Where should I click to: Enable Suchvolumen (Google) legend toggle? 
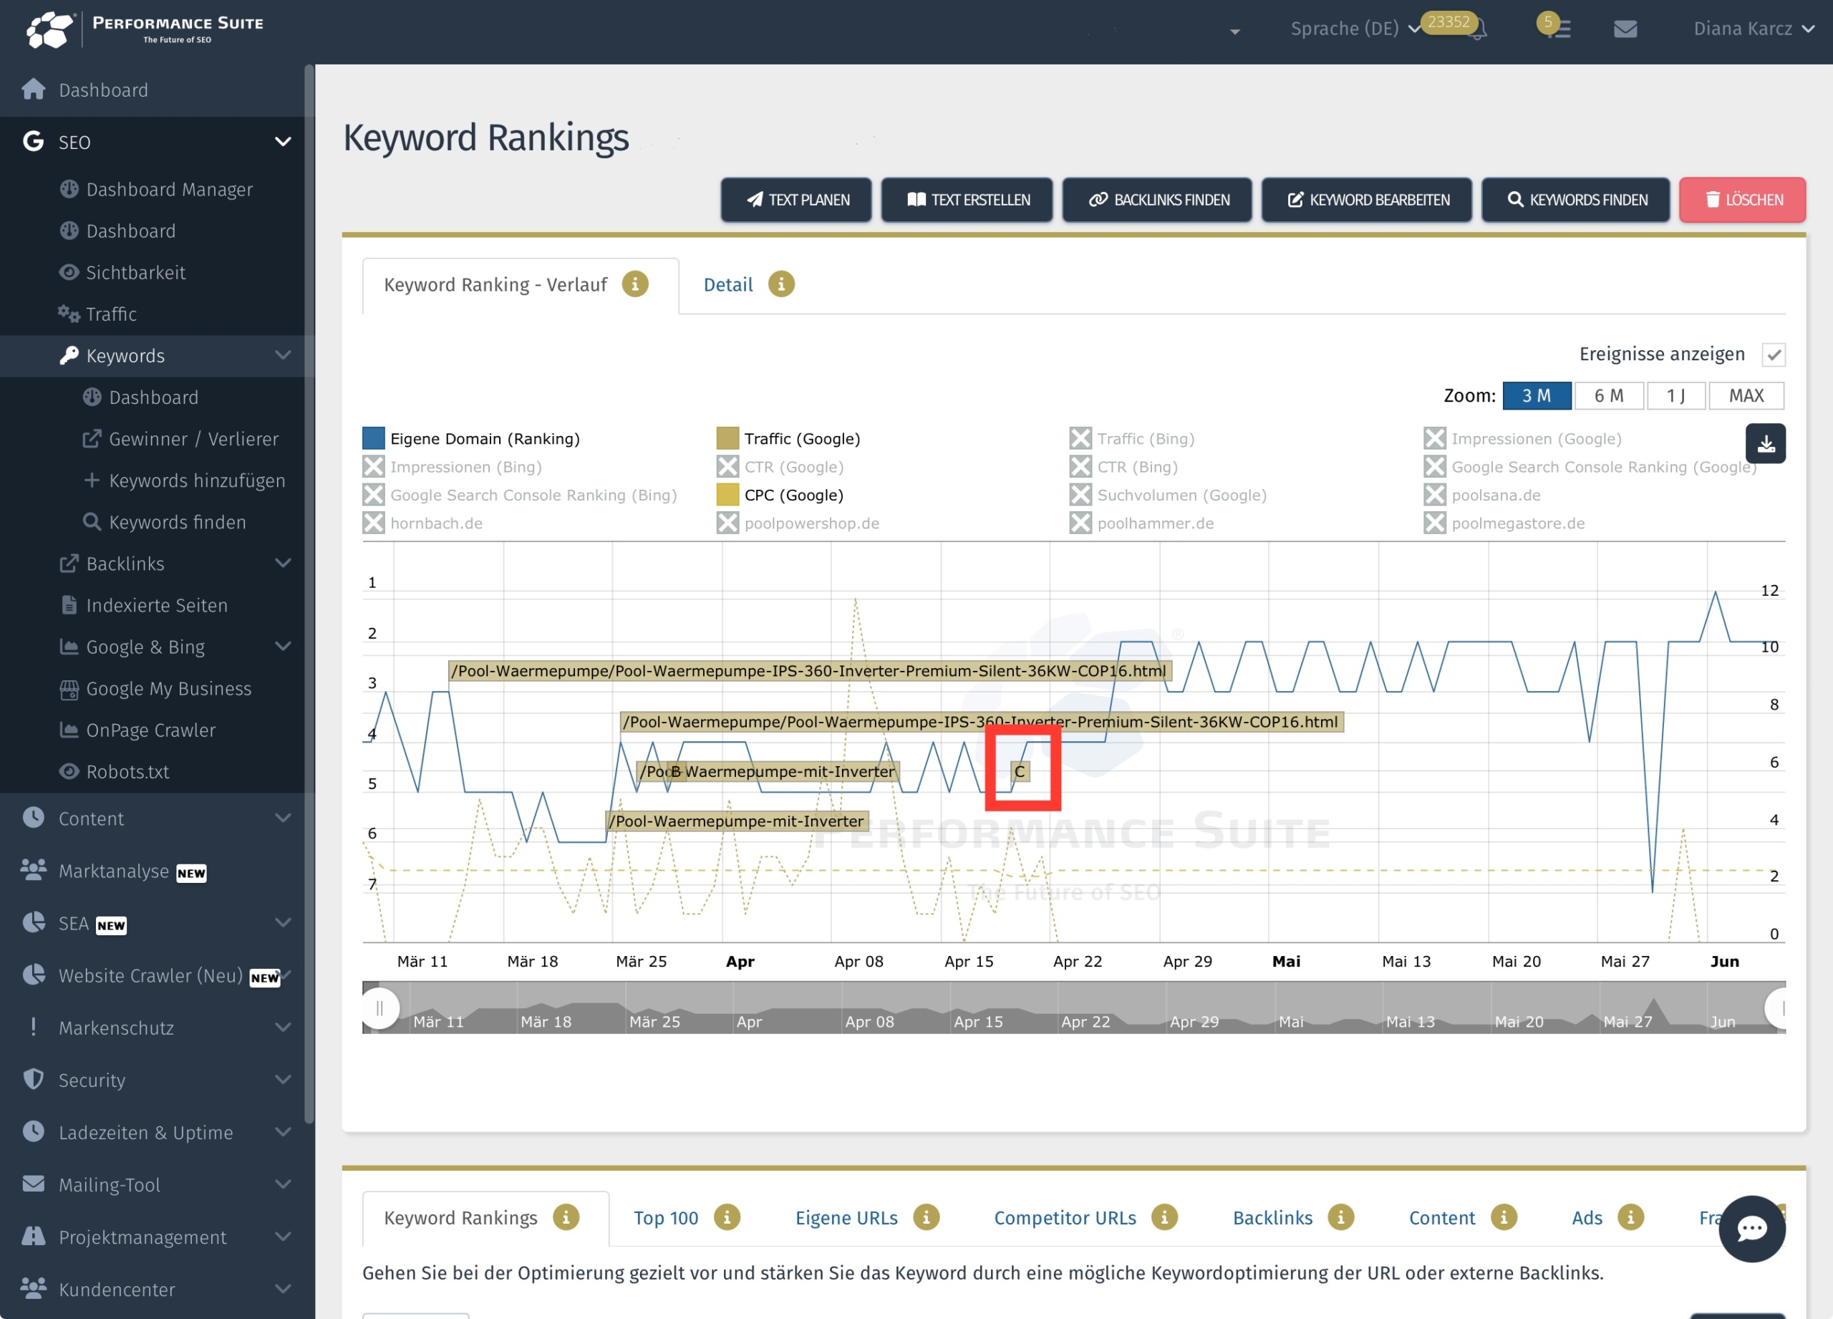[x=1080, y=495]
